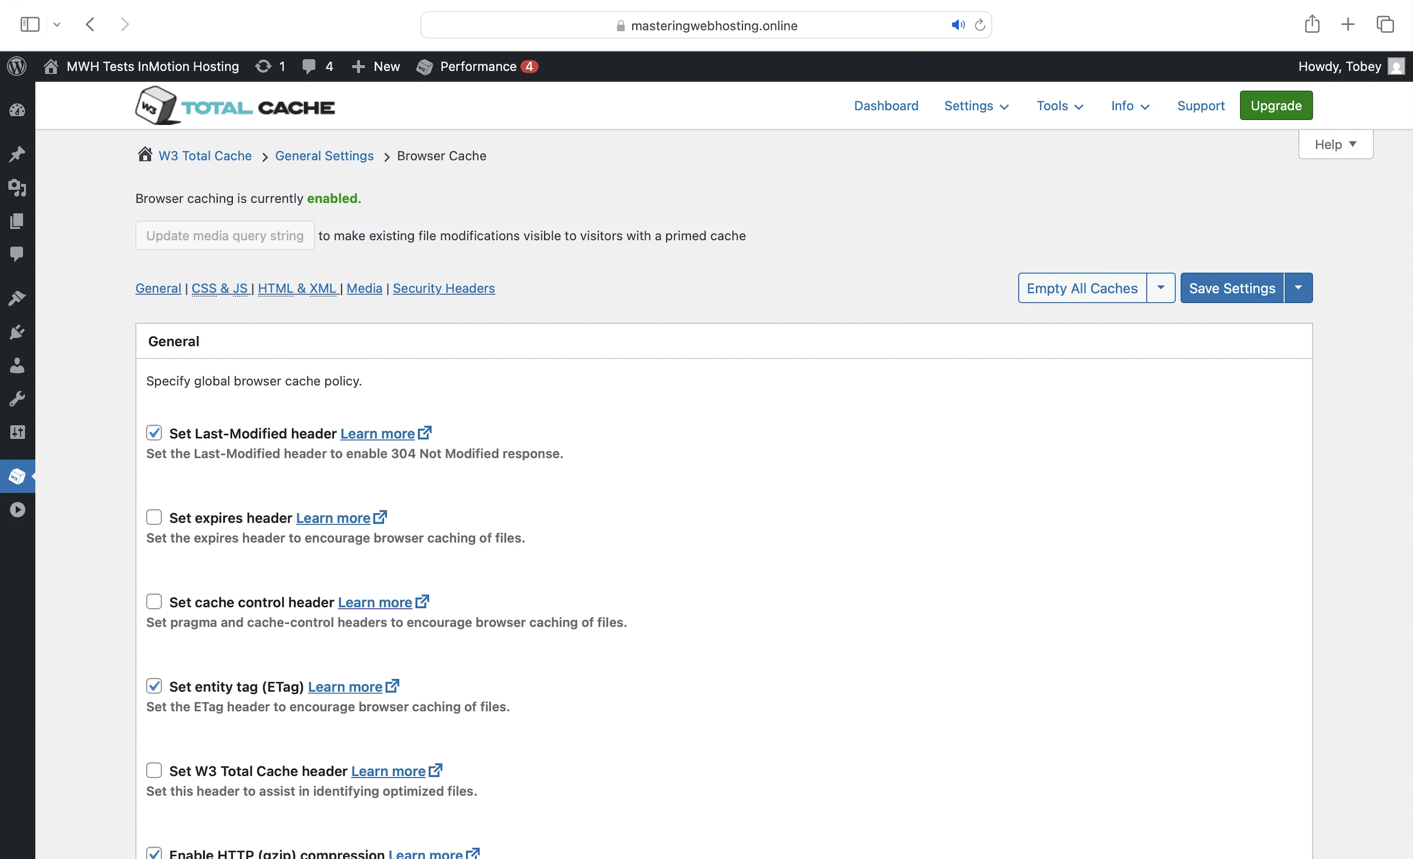Click the Safari address bar

pyautogui.click(x=706, y=25)
